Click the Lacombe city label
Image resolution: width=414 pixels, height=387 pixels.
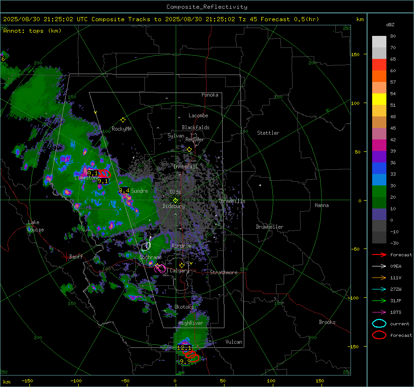tap(198, 116)
